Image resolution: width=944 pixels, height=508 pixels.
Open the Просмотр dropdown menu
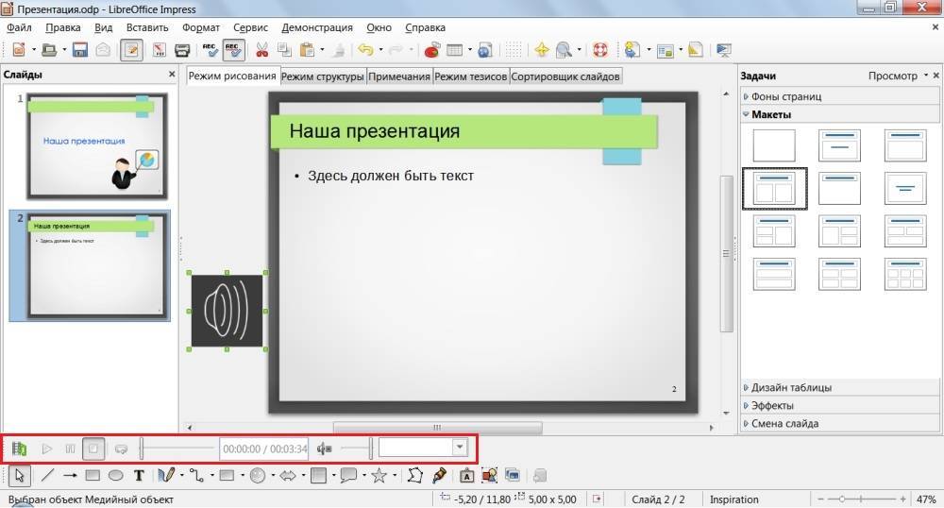tap(898, 76)
